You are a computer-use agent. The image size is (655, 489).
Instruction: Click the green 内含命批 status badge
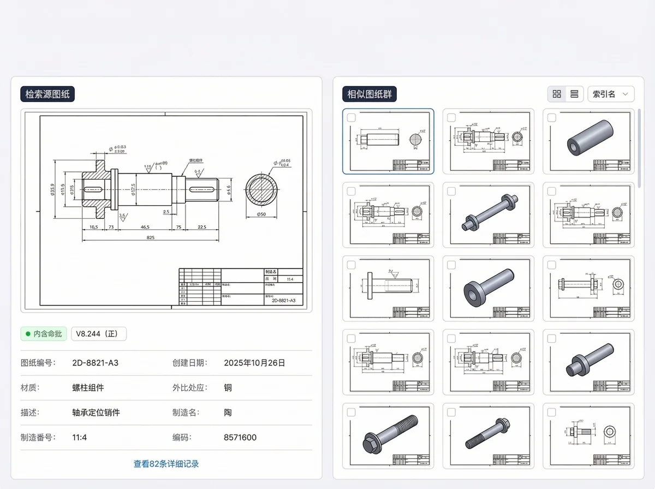click(44, 333)
